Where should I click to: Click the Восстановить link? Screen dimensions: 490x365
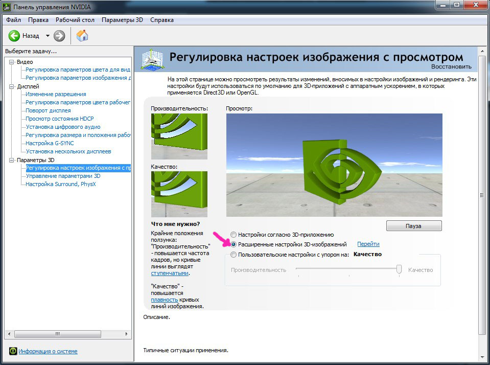[451, 66]
